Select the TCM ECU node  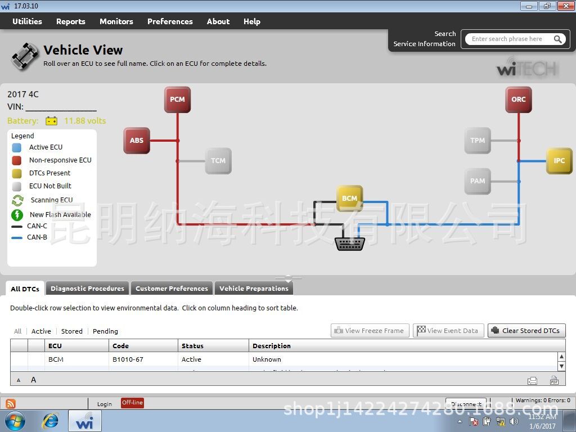[x=218, y=161]
